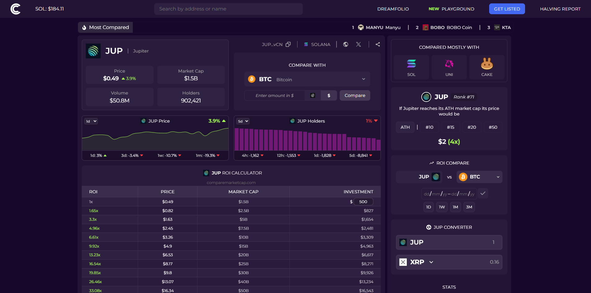Toggle the amount input to dollar mode
The height and width of the screenshot is (293, 591).
pyautogui.click(x=329, y=95)
